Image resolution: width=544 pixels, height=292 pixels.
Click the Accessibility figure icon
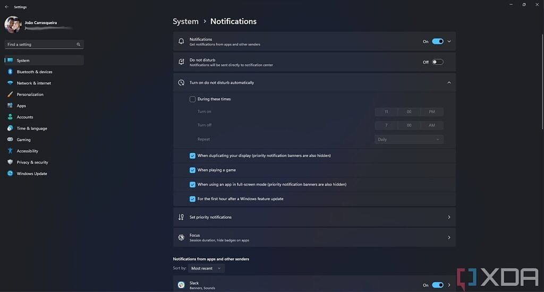click(x=10, y=151)
